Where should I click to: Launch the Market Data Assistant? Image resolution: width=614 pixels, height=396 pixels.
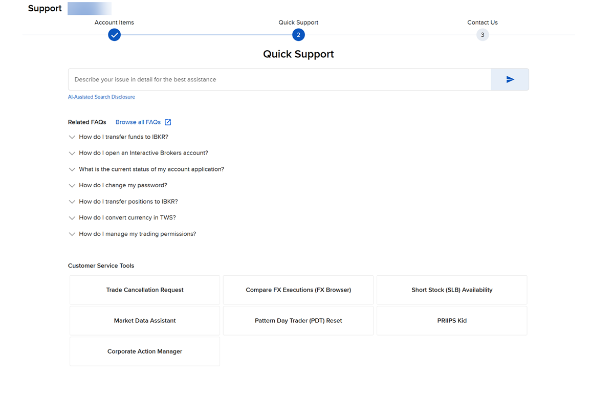click(145, 321)
